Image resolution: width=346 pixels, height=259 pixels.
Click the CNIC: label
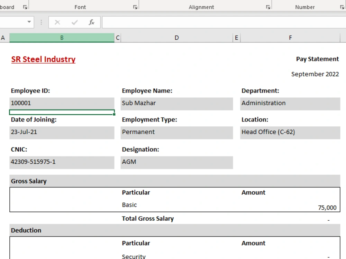tap(19, 149)
